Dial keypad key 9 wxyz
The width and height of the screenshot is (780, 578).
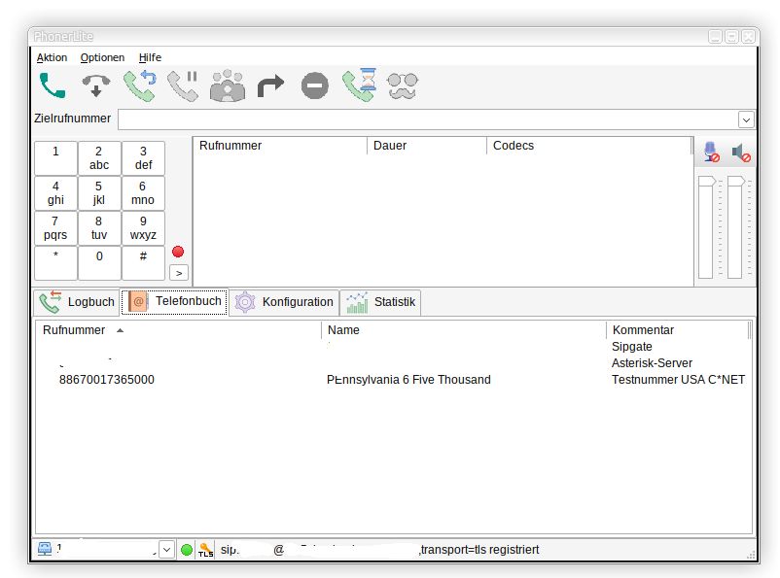[143, 228]
